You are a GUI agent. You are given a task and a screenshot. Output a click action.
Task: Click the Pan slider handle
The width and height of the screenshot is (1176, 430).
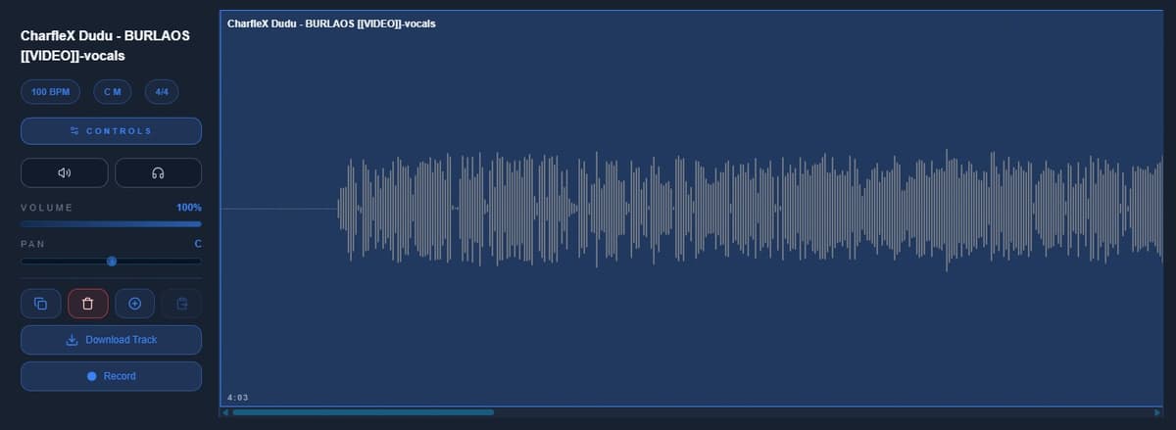point(112,262)
